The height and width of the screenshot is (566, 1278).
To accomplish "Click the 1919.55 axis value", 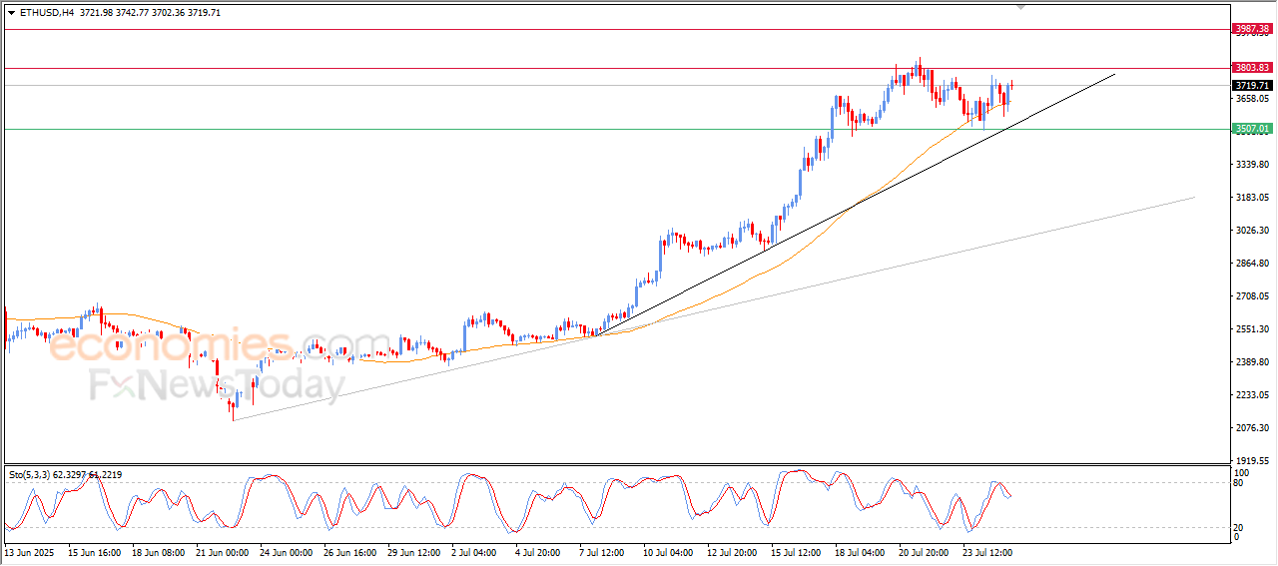I will pos(1251,461).
